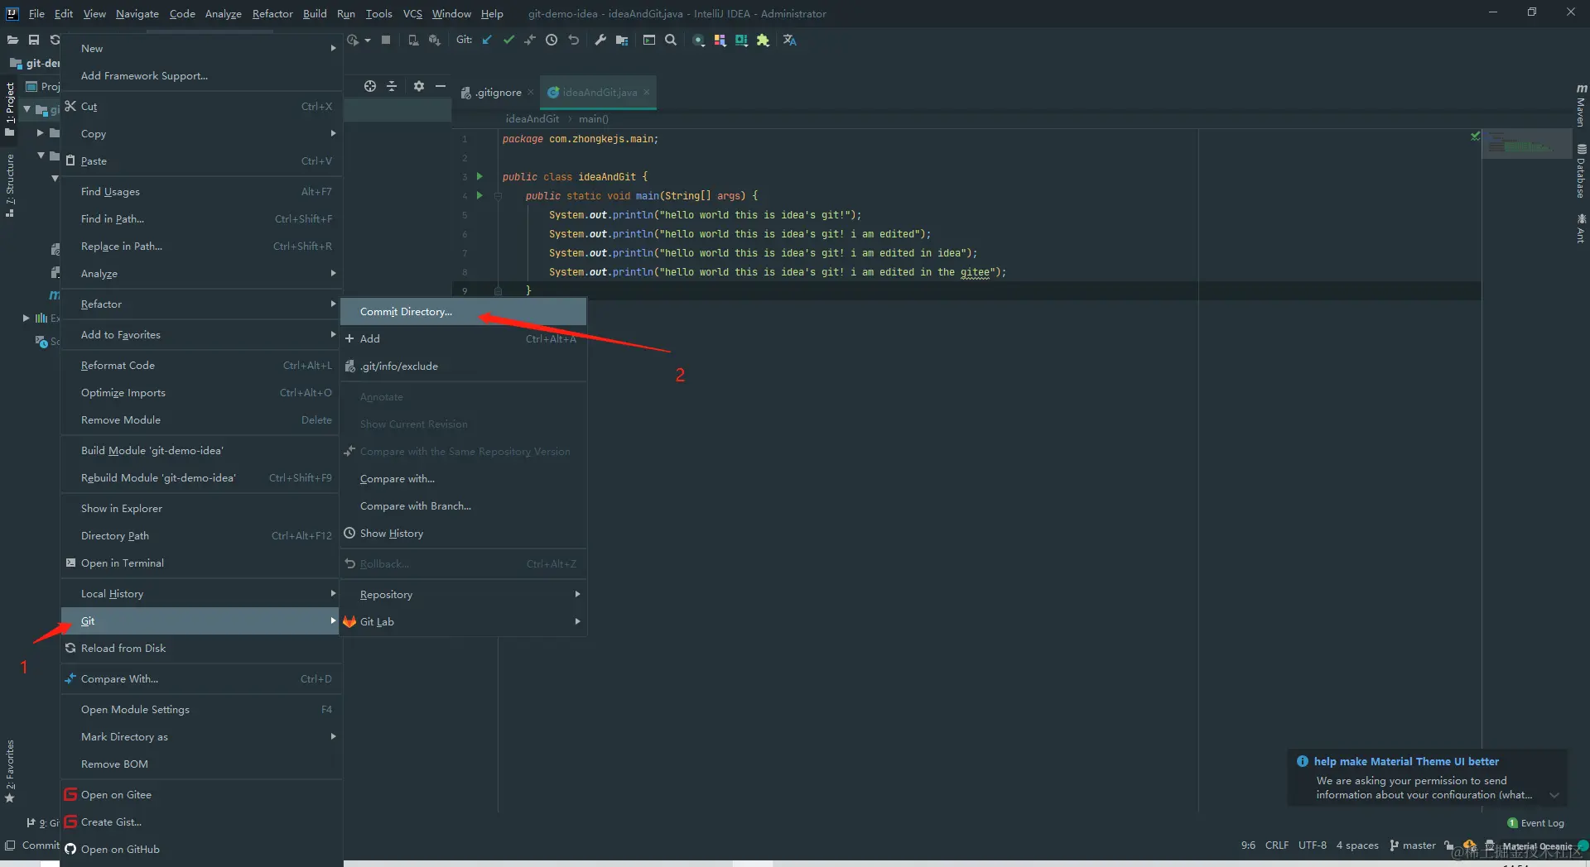Click the Open folder toolbar icon
Viewport: 1590px width, 867px height.
[12, 40]
